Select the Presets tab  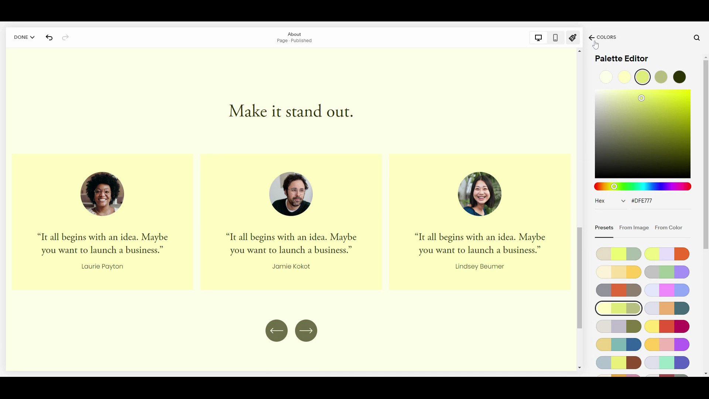[604, 228]
